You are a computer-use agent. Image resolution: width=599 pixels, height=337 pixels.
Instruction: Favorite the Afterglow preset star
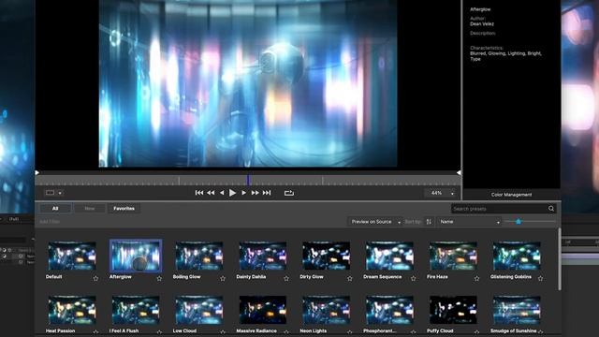pos(159,279)
